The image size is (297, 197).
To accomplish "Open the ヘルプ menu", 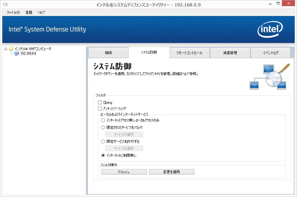I will tap(41, 12).
